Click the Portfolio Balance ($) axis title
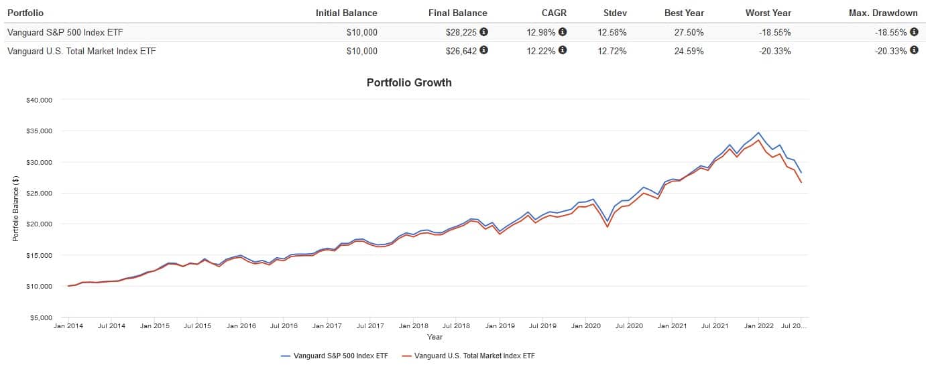 click(x=15, y=208)
